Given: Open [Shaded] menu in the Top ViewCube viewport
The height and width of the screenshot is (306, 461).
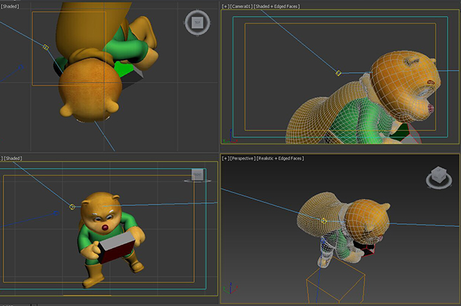Looking at the screenshot, I should click(10, 6).
